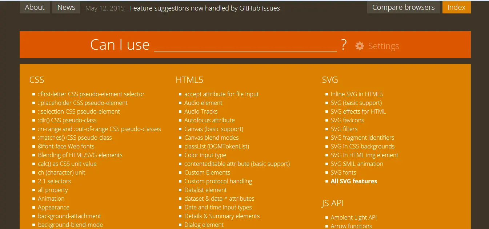Click the JS API section heading
This screenshot has height=229, width=489.
(333, 203)
